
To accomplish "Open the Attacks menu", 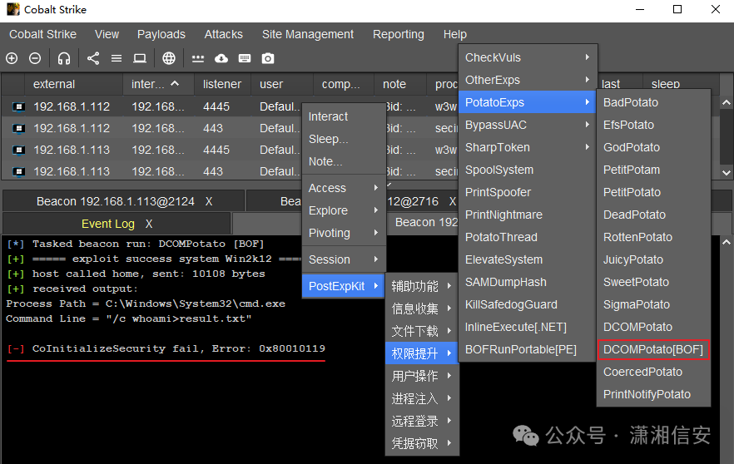I will coord(223,35).
